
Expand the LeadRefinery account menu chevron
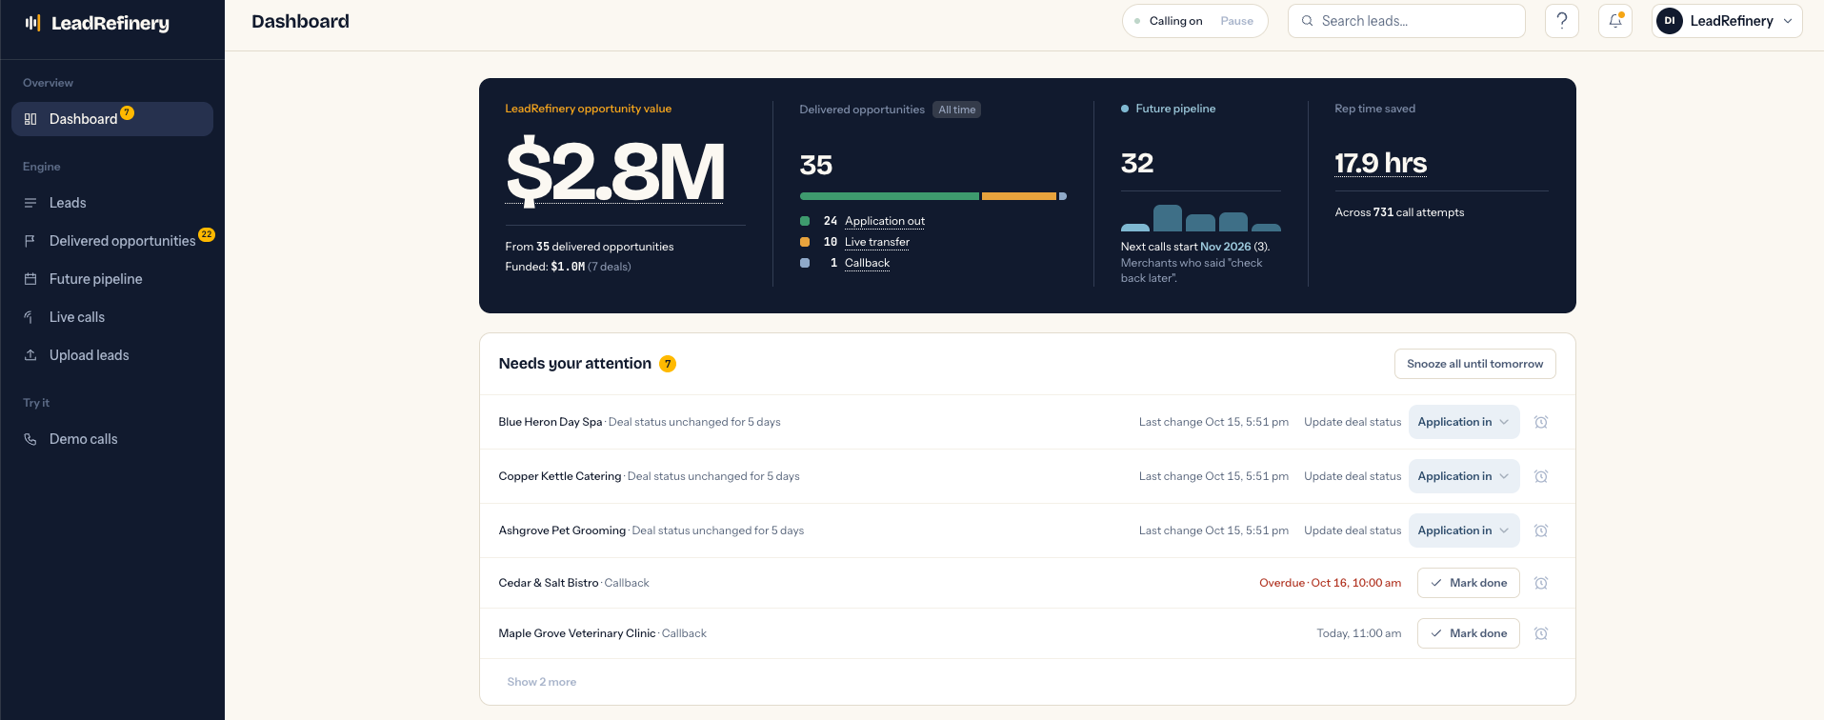tap(1788, 21)
